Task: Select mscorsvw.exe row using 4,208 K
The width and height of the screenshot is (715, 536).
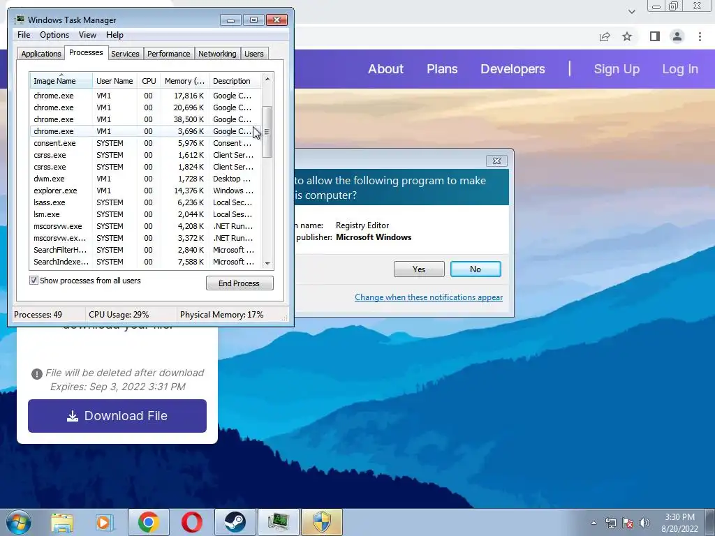Action: [145, 226]
